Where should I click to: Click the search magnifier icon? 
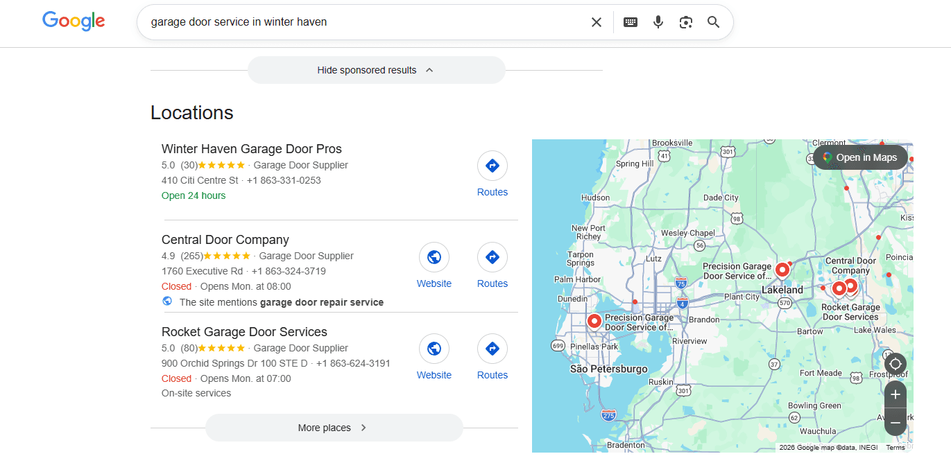pos(713,21)
